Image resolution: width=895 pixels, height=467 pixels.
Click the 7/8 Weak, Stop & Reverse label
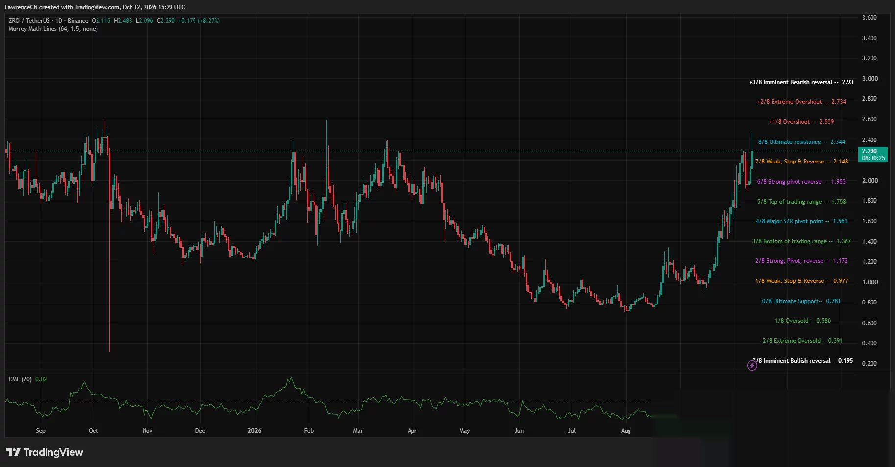[x=801, y=162]
